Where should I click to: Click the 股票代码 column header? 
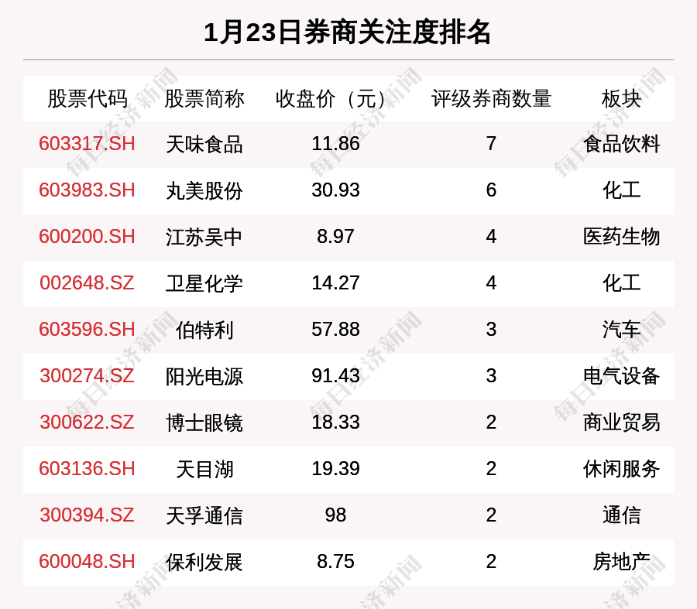point(88,98)
